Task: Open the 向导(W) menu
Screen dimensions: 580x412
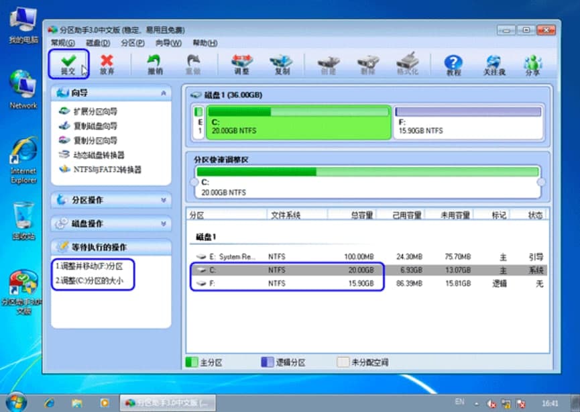Action: click(168, 43)
